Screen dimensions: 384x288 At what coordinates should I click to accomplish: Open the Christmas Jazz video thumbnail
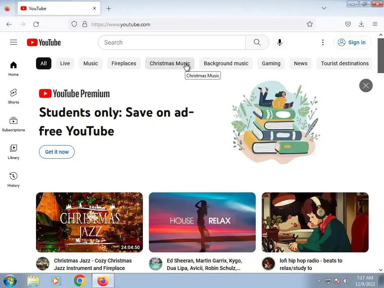(89, 222)
